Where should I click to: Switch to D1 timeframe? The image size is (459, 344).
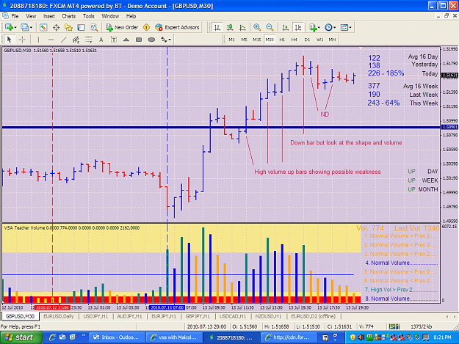click(x=307, y=40)
